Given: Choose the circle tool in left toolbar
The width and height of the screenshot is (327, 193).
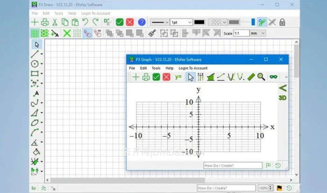Looking at the screenshot, I should 35,64.
